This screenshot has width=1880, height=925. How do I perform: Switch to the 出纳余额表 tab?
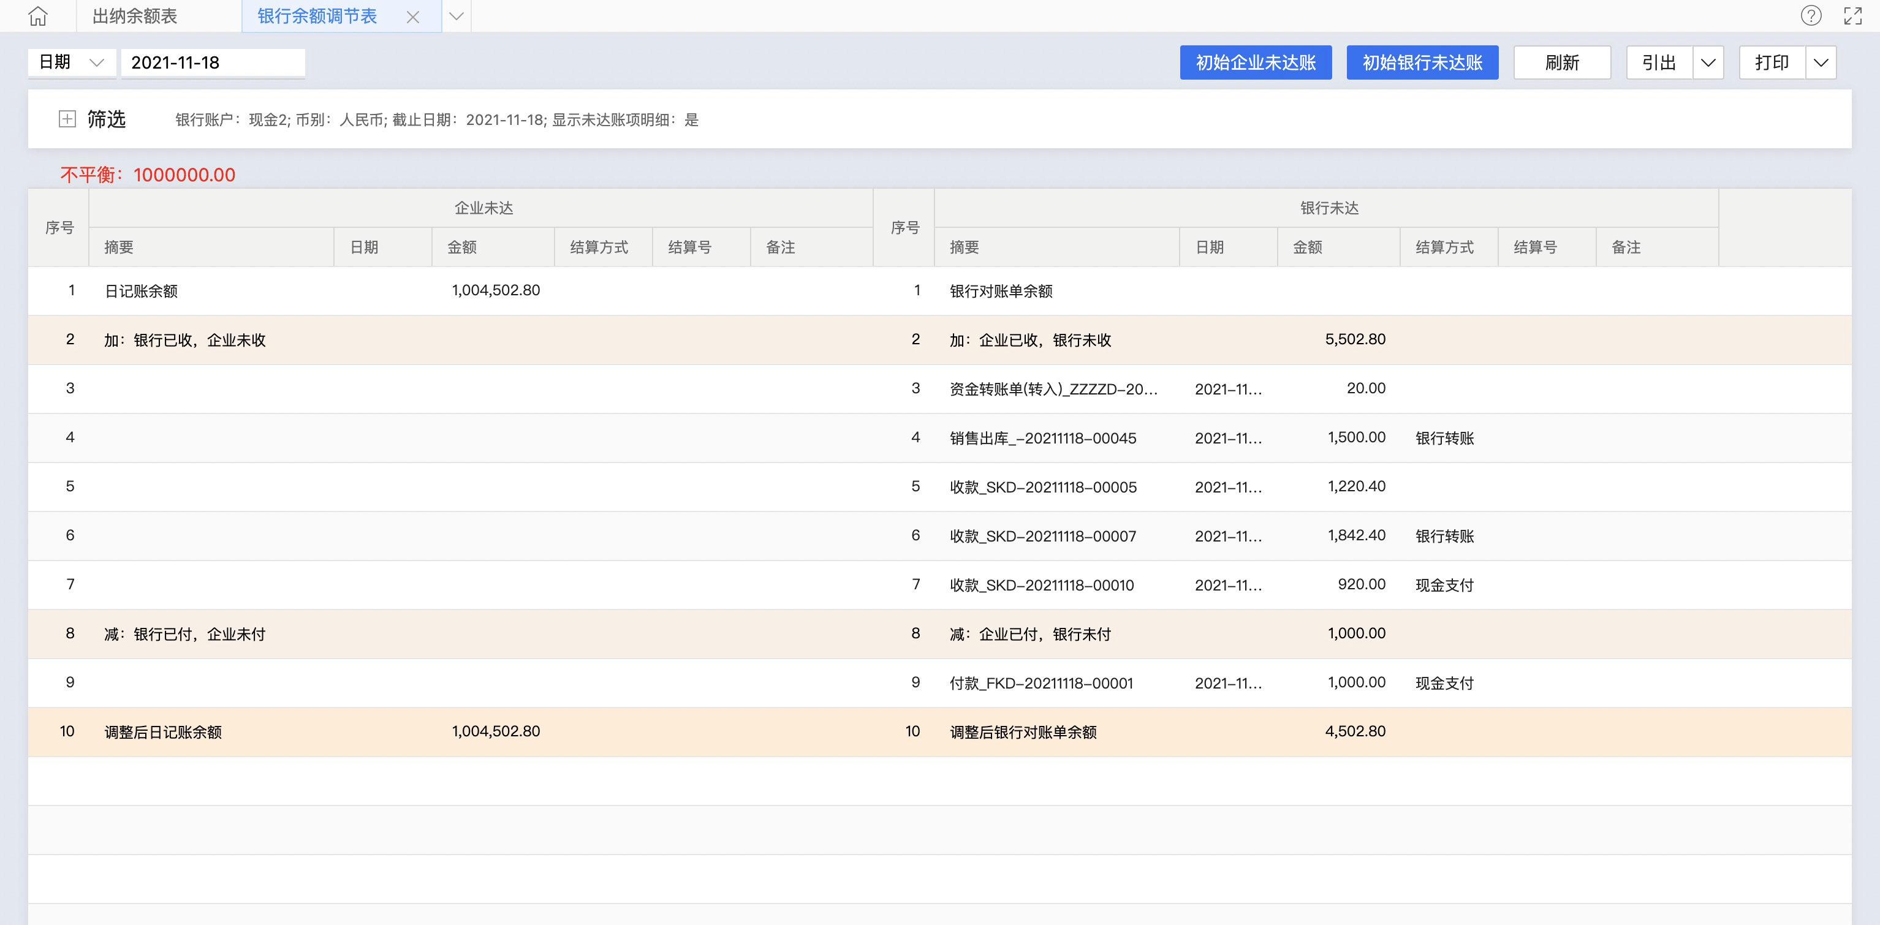tap(135, 16)
